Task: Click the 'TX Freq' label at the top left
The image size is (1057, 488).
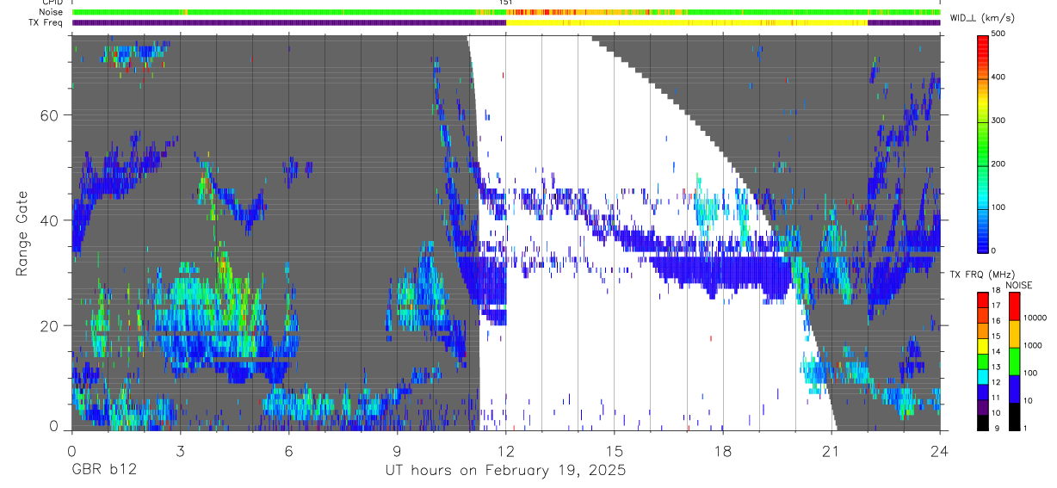Action: tap(46, 22)
